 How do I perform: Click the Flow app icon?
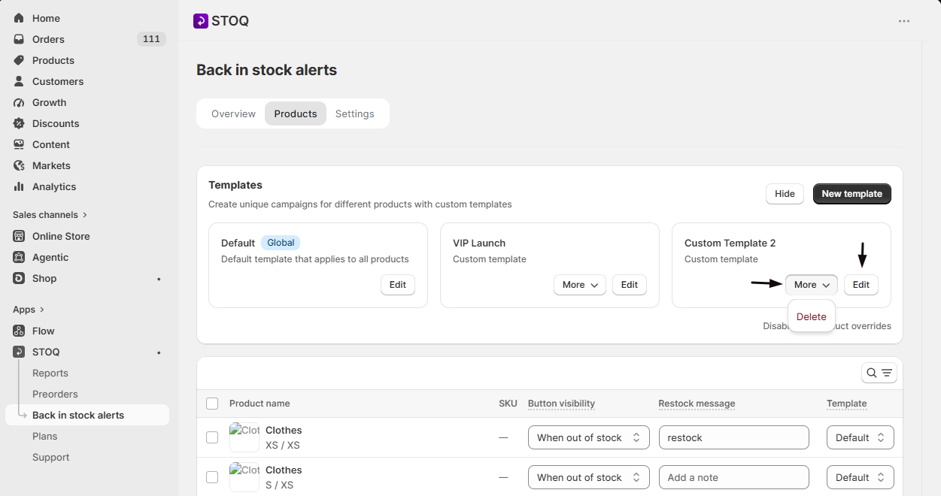coord(19,331)
